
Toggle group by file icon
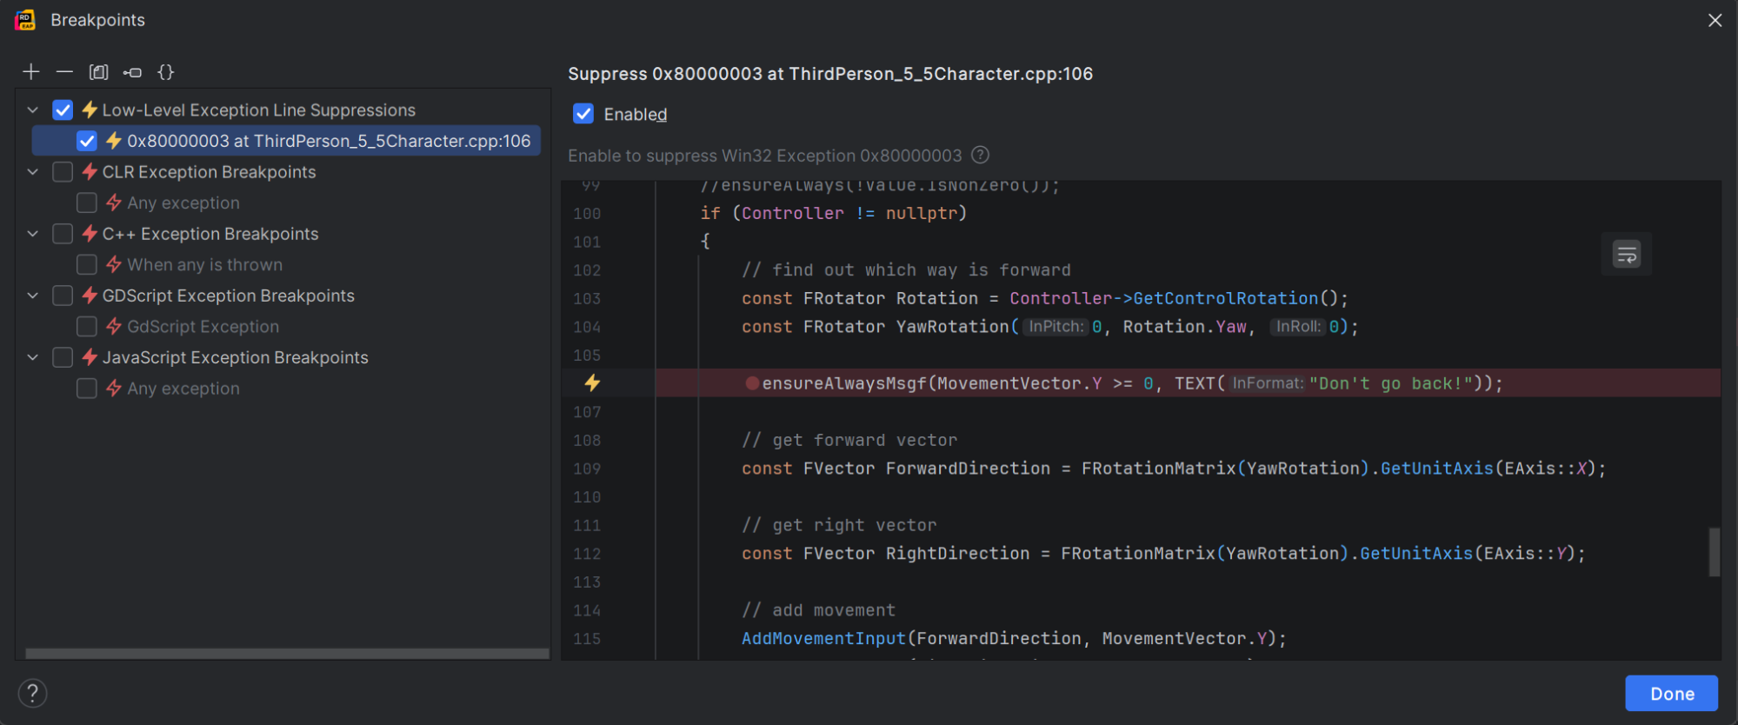98,72
